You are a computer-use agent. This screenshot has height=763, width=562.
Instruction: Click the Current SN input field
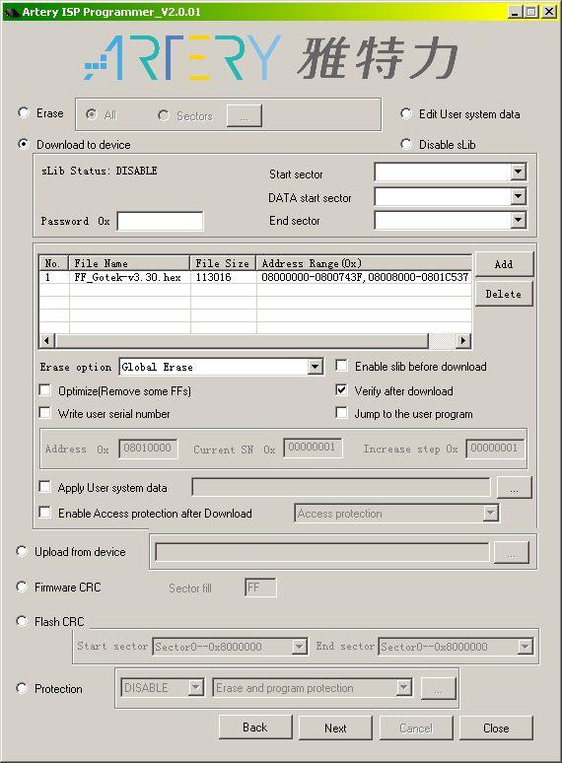point(313,449)
